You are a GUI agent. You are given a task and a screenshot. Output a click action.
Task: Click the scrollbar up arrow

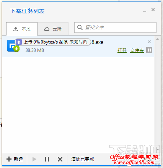coord(158,39)
